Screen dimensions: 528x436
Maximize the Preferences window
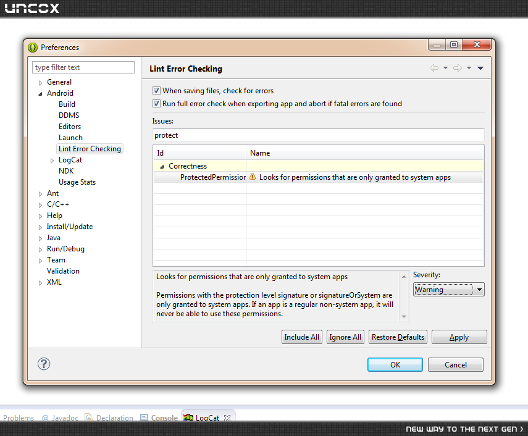453,44
